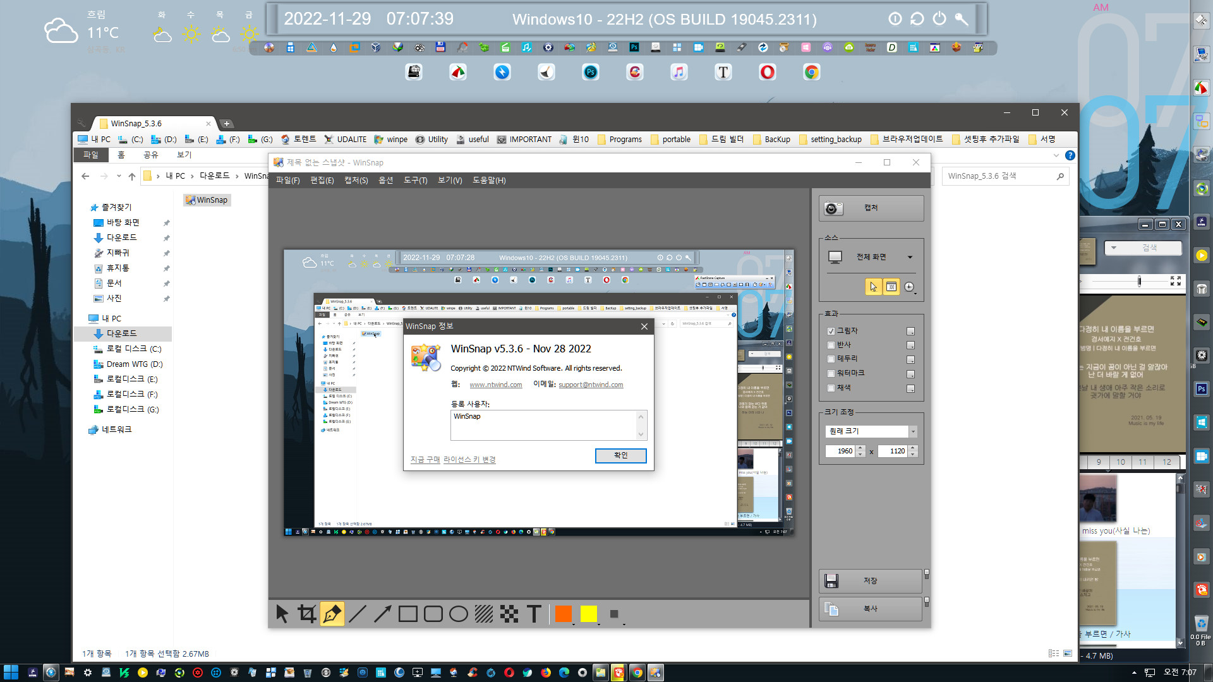Image resolution: width=1213 pixels, height=682 pixels.
Task: Toggle the include mouse cursor icon
Action: pyautogui.click(x=873, y=287)
